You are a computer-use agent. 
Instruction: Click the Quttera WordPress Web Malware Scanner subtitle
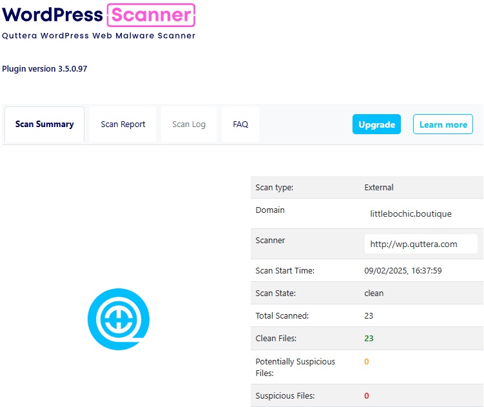(x=99, y=35)
